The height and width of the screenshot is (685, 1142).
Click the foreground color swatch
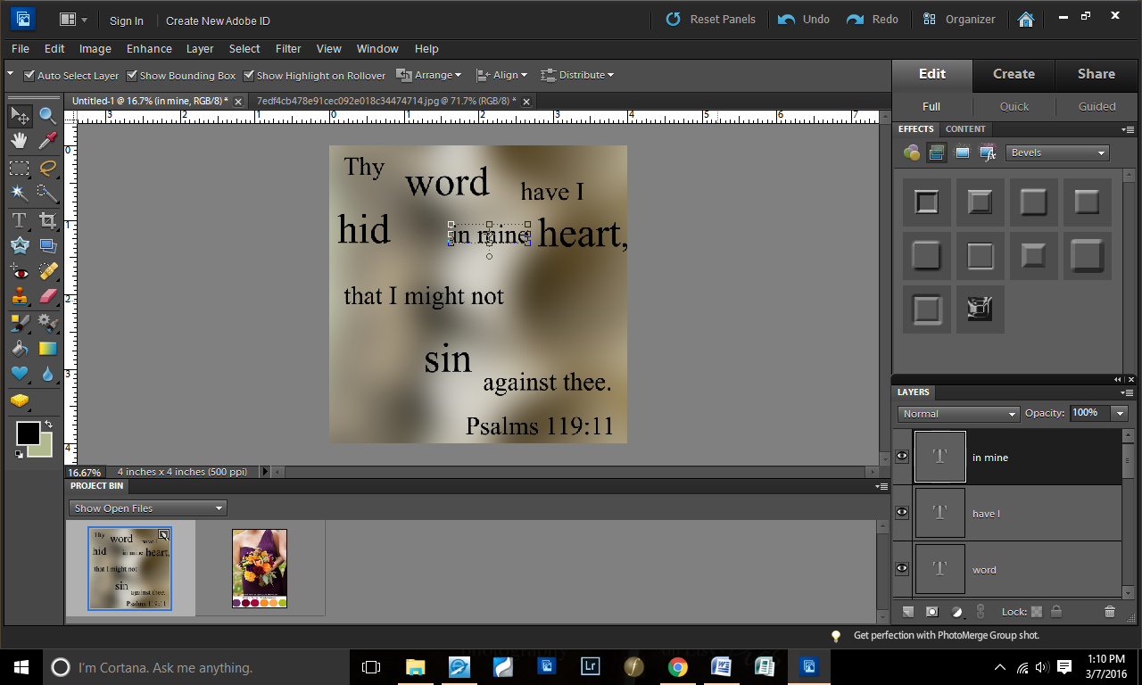pyautogui.click(x=28, y=433)
